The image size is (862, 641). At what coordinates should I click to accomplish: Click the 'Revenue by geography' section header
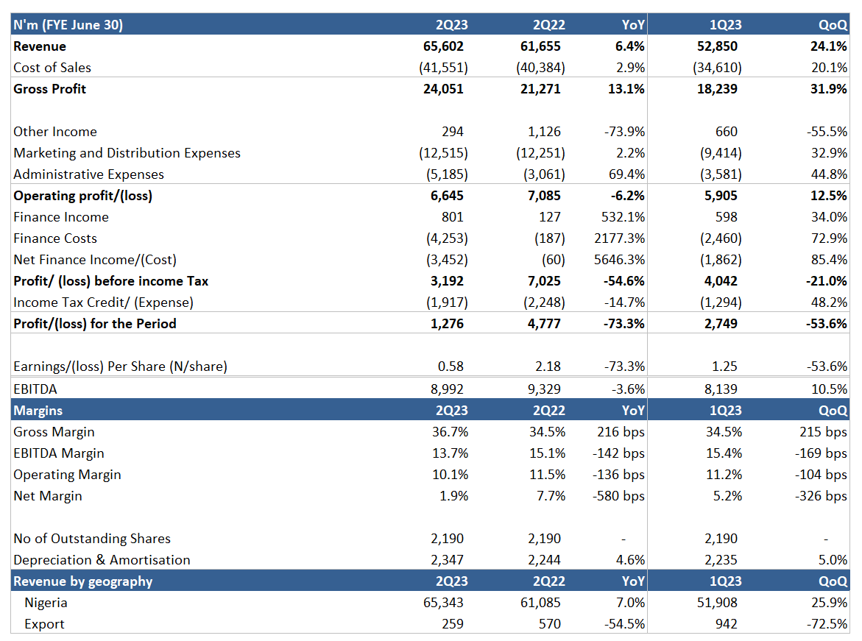point(83,581)
